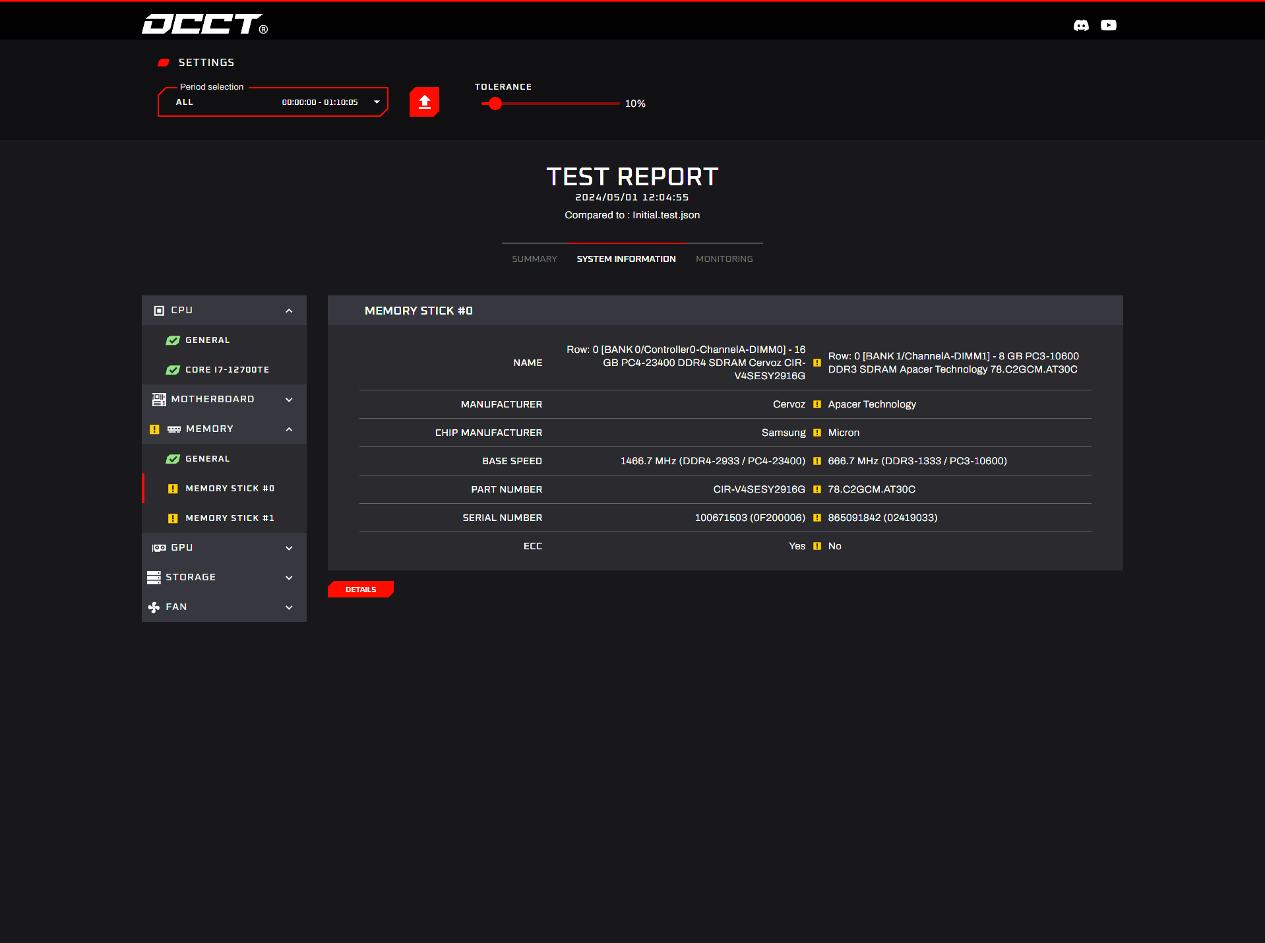Collapse the CPU section chevron

289,311
